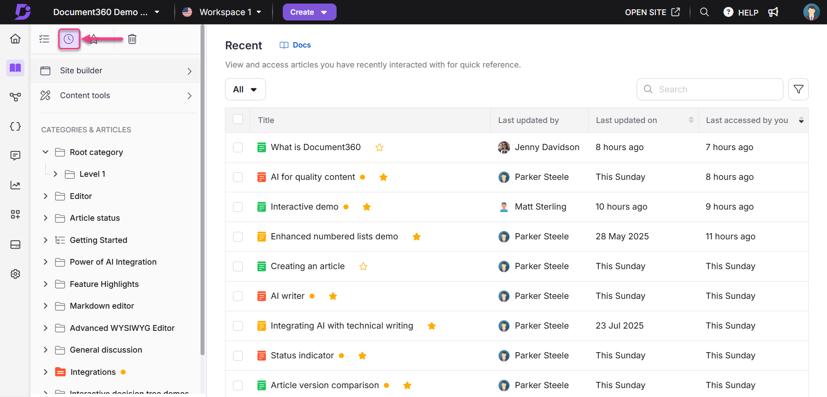Check the Creating an article checkbox
Screen dimensions: 827x397
pos(238,266)
